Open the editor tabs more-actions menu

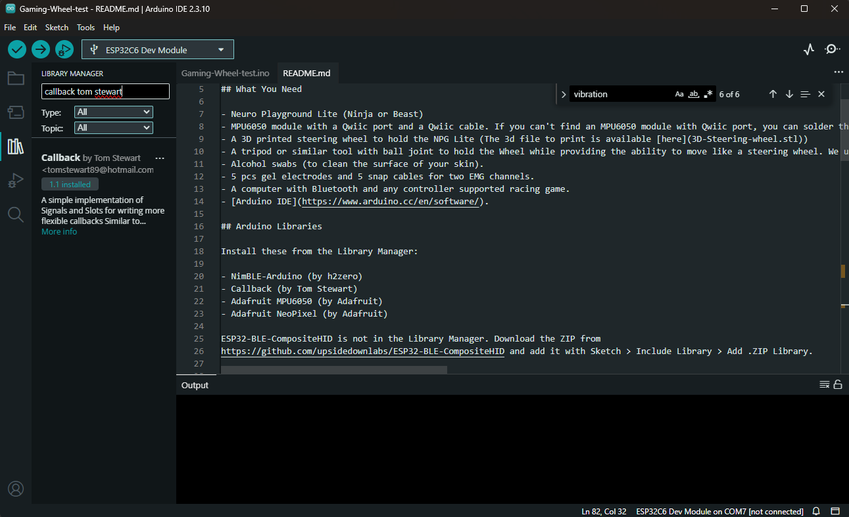coord(838,72)
